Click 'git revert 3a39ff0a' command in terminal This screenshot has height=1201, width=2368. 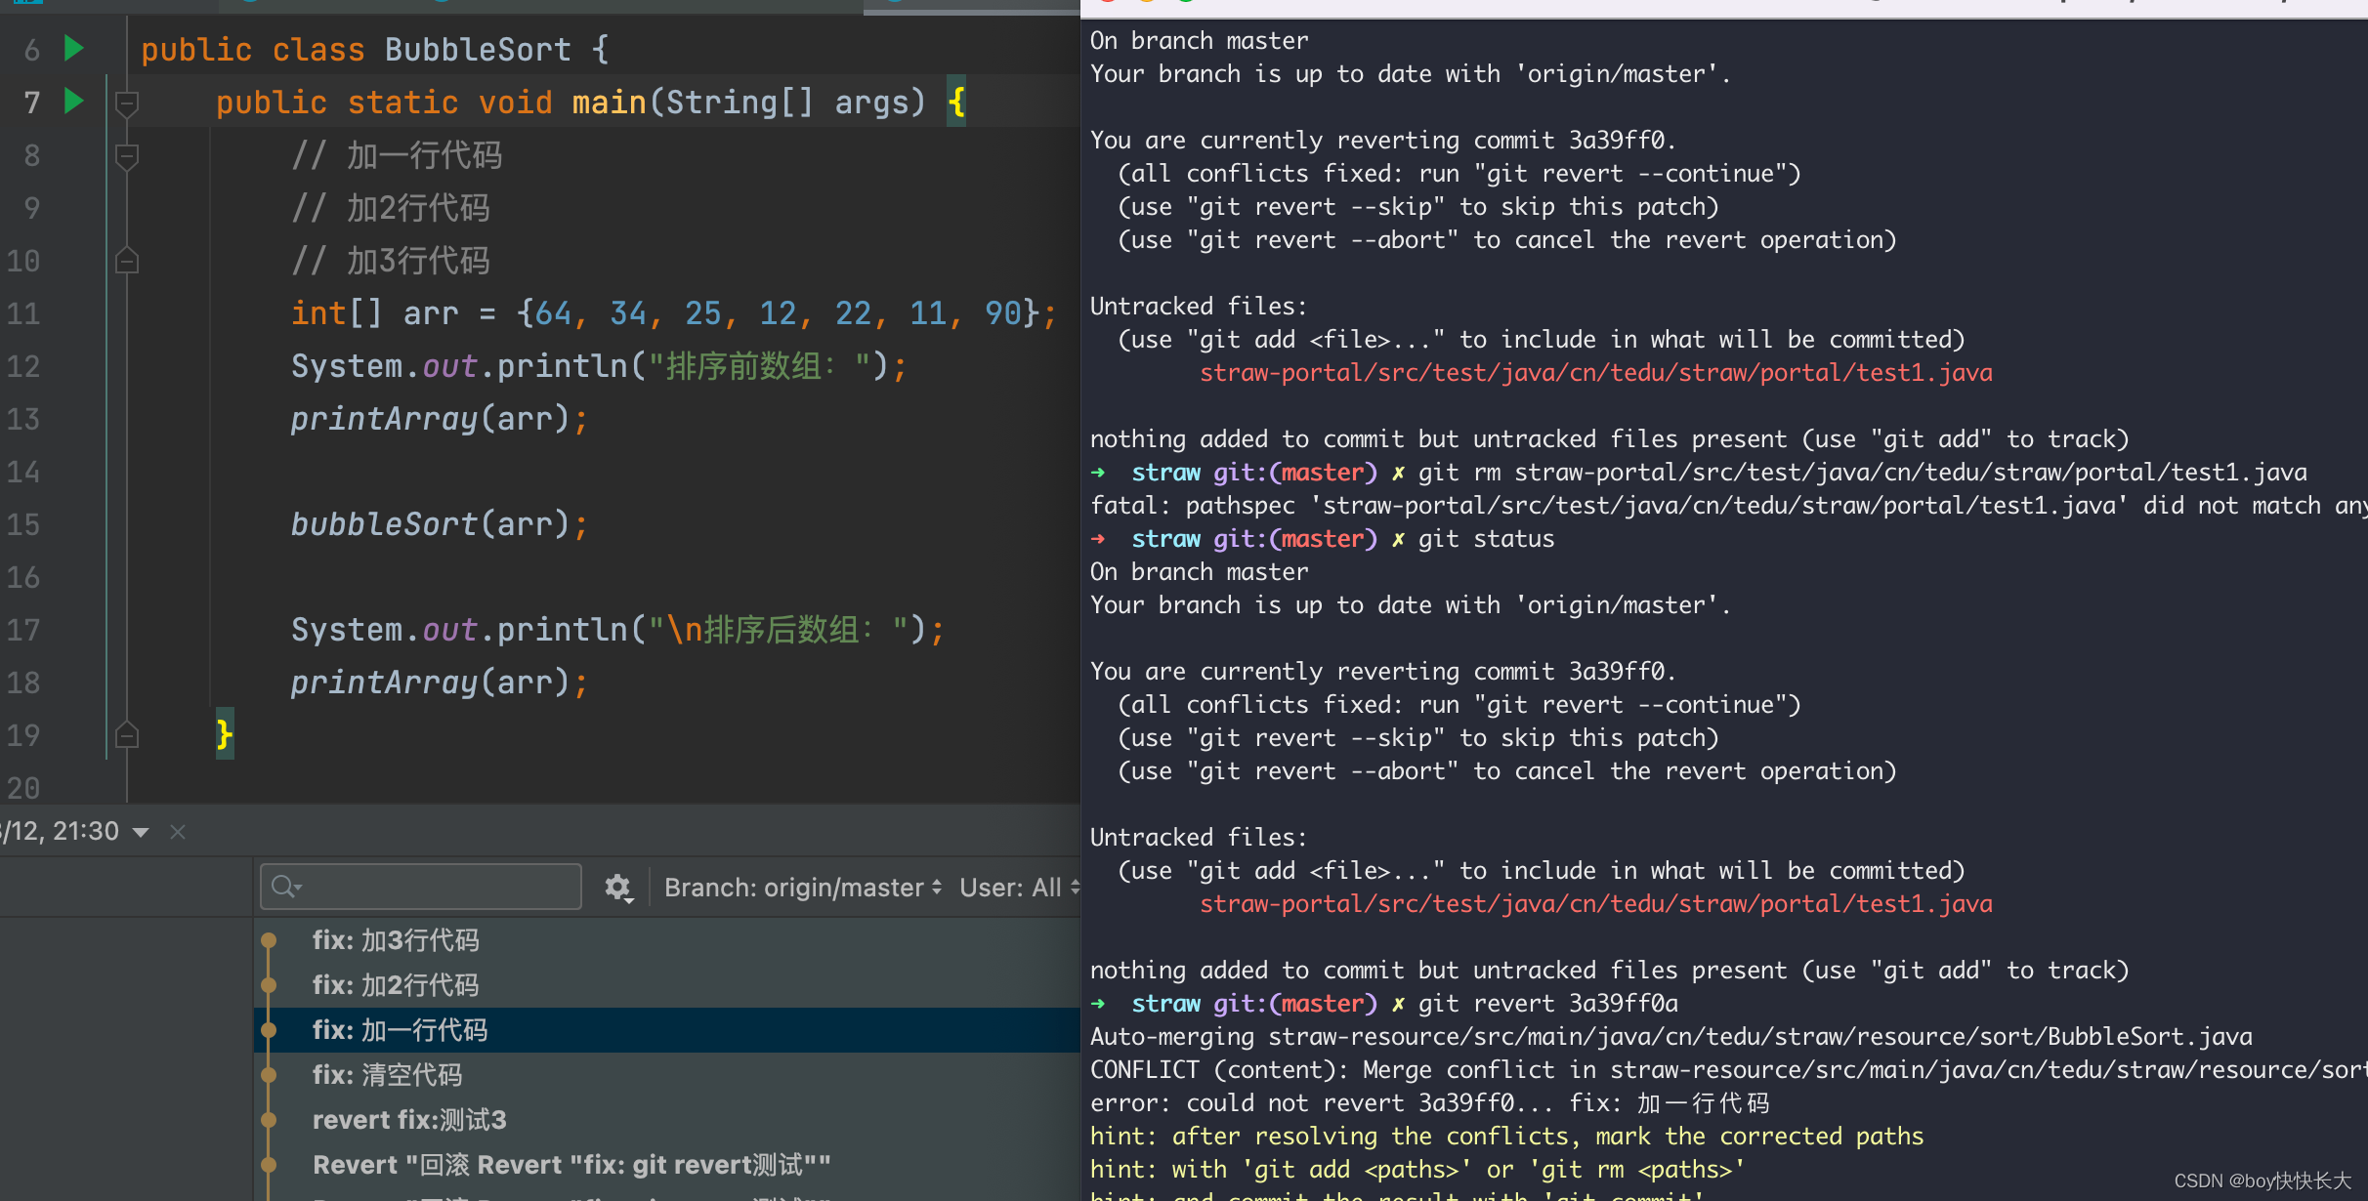coord(1547,1003)
